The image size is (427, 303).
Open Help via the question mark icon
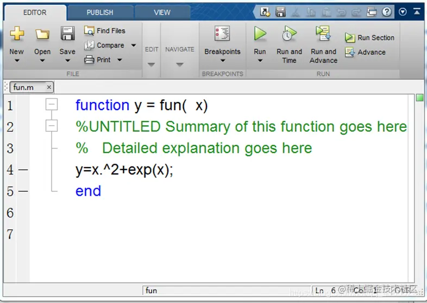[387, 12]
